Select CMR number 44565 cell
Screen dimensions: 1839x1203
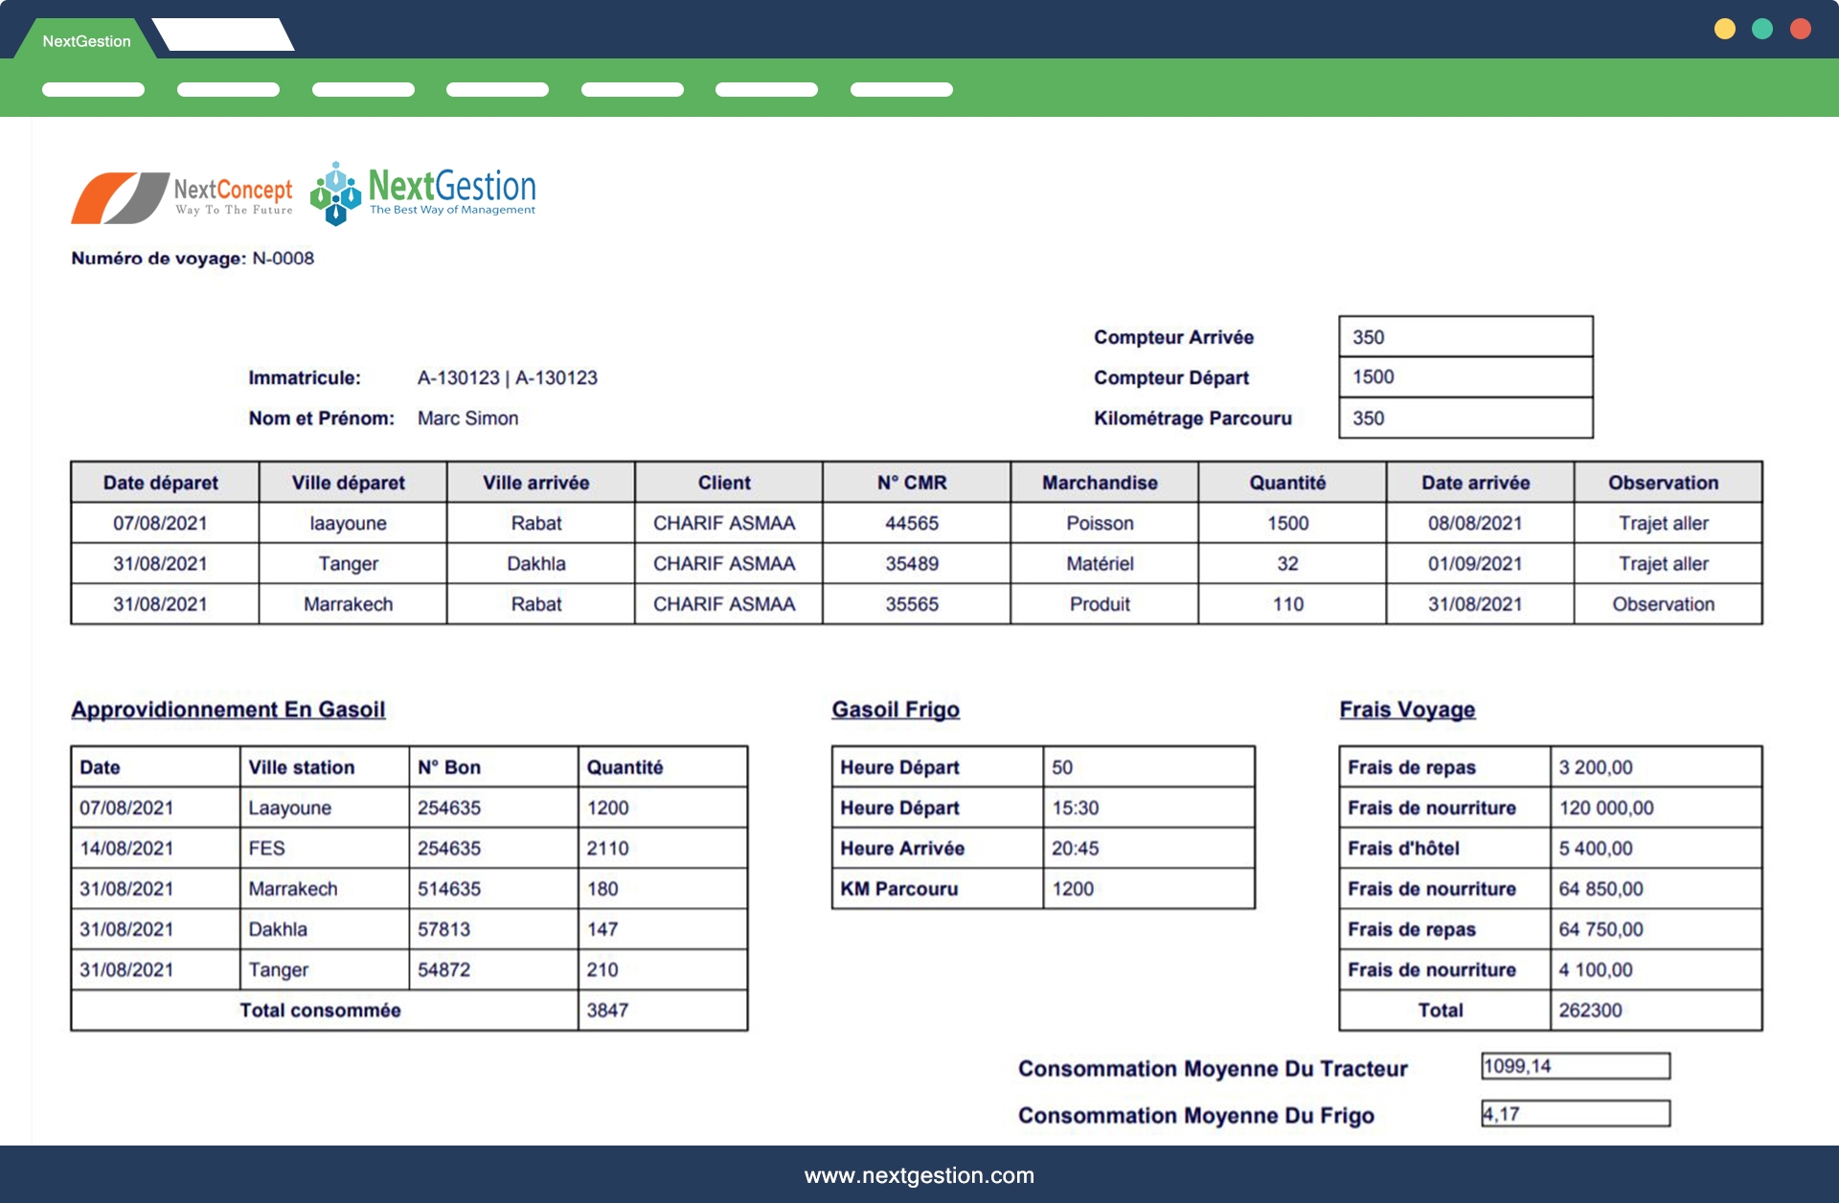(911, 523)
